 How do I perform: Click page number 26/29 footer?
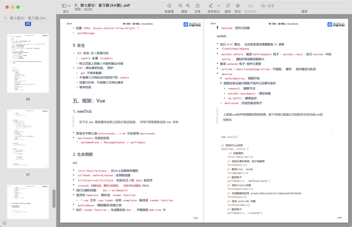coord(339,218)
